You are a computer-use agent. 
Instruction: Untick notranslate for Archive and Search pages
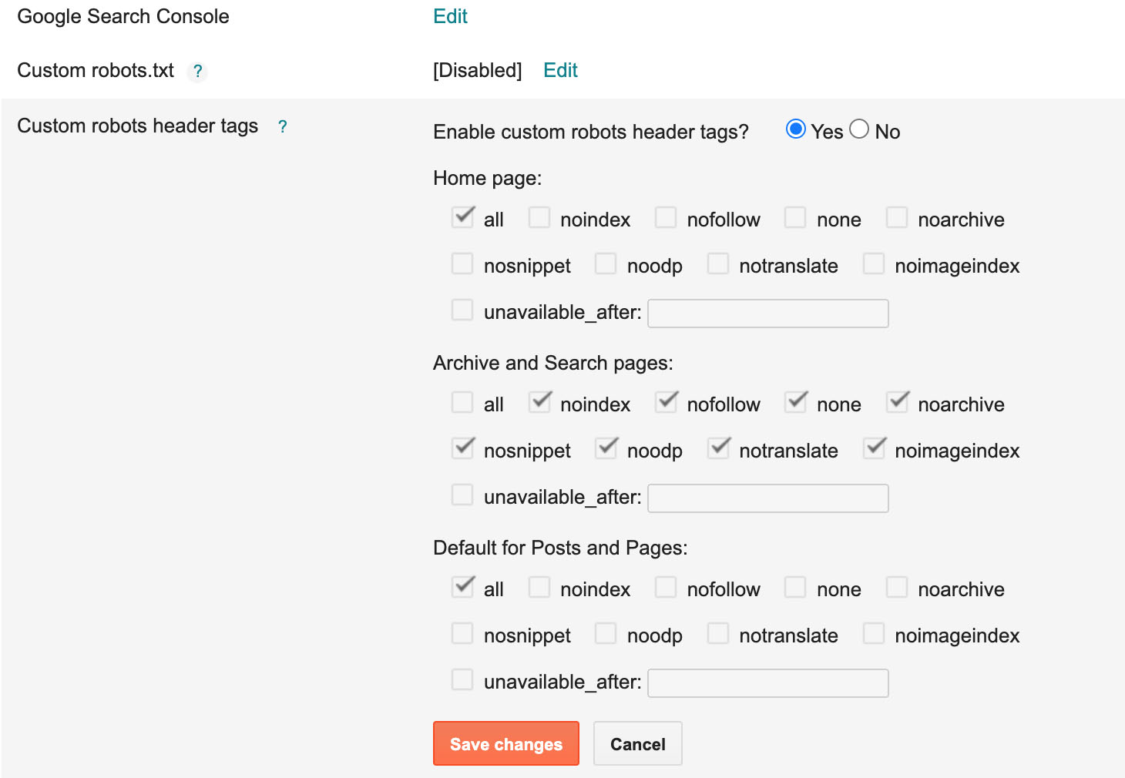(x=718, y=449)
